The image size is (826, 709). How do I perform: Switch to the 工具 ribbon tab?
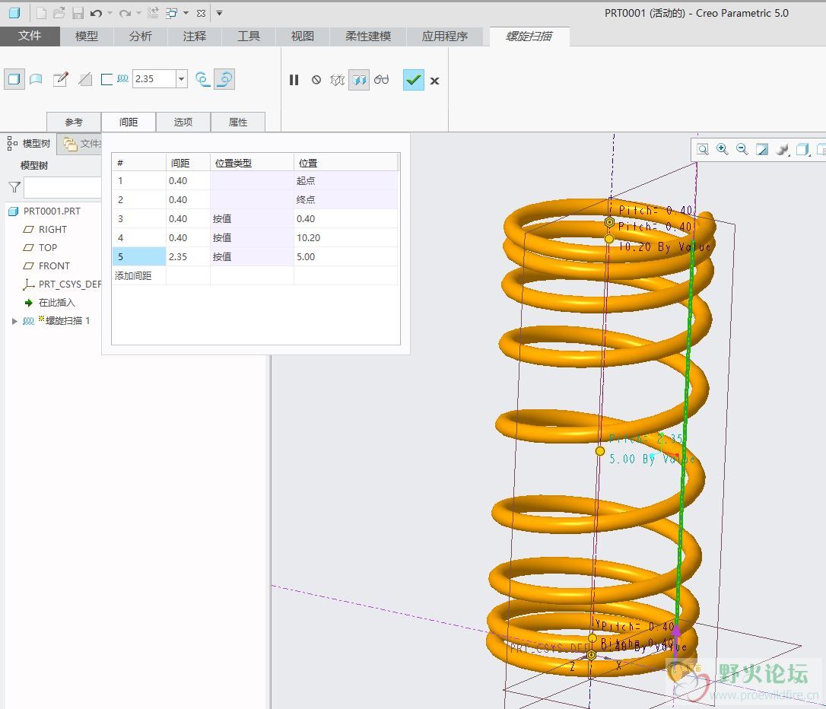(249, 37)
